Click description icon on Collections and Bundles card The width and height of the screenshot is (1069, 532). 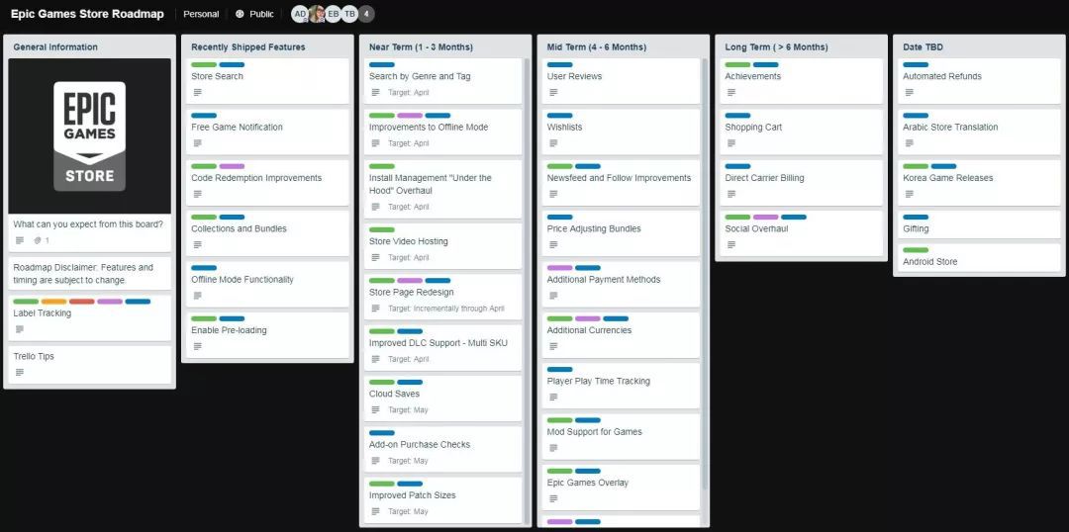click(x=197, y=244)
